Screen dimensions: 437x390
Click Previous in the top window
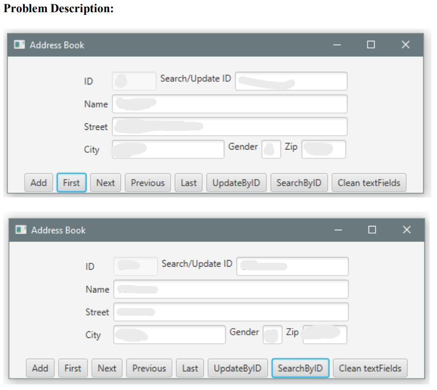click(148, 182)
